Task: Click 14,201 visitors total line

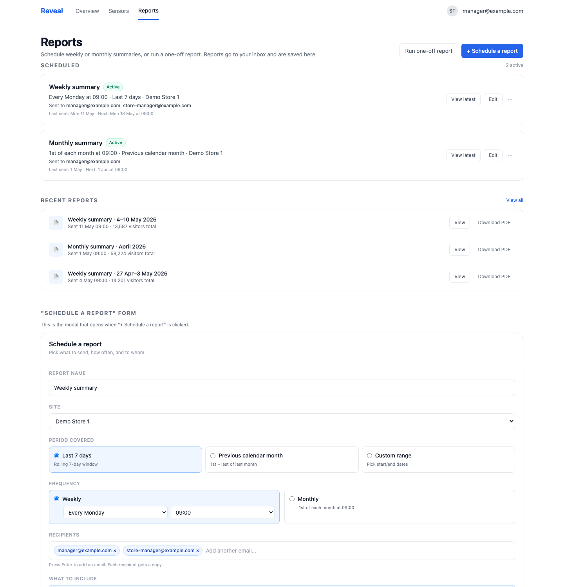Action: [x=111, y=281]
